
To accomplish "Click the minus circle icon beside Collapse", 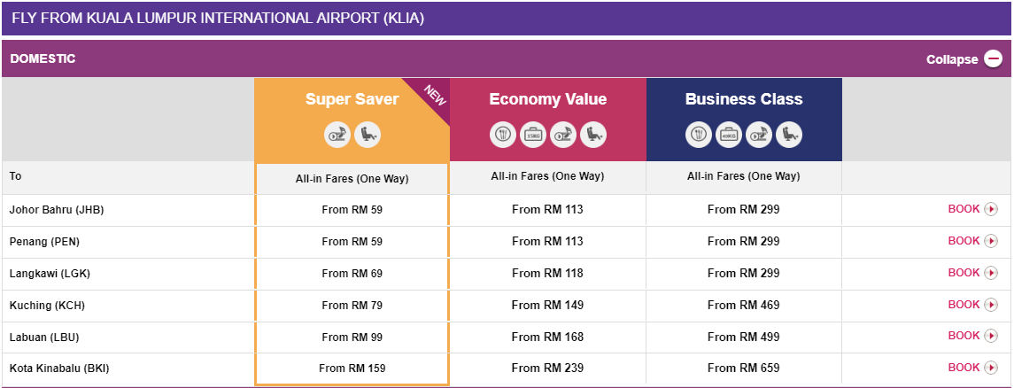I will tap(994, 59).
